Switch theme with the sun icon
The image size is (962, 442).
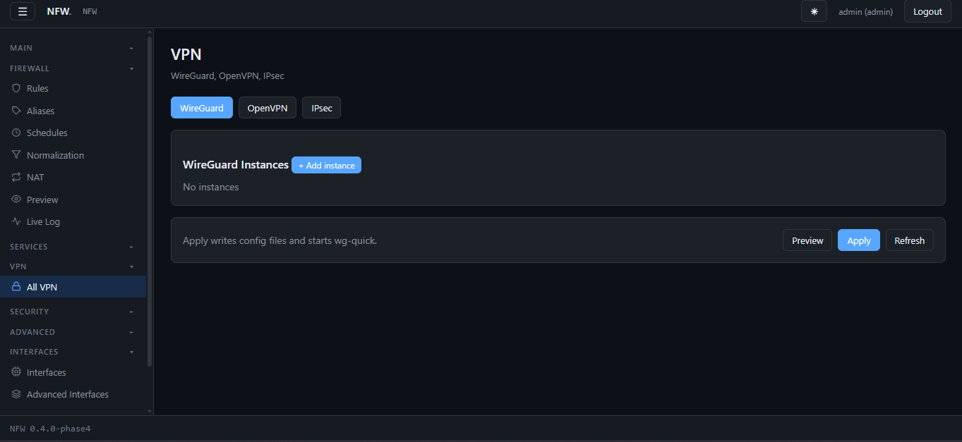click(814, 11)
